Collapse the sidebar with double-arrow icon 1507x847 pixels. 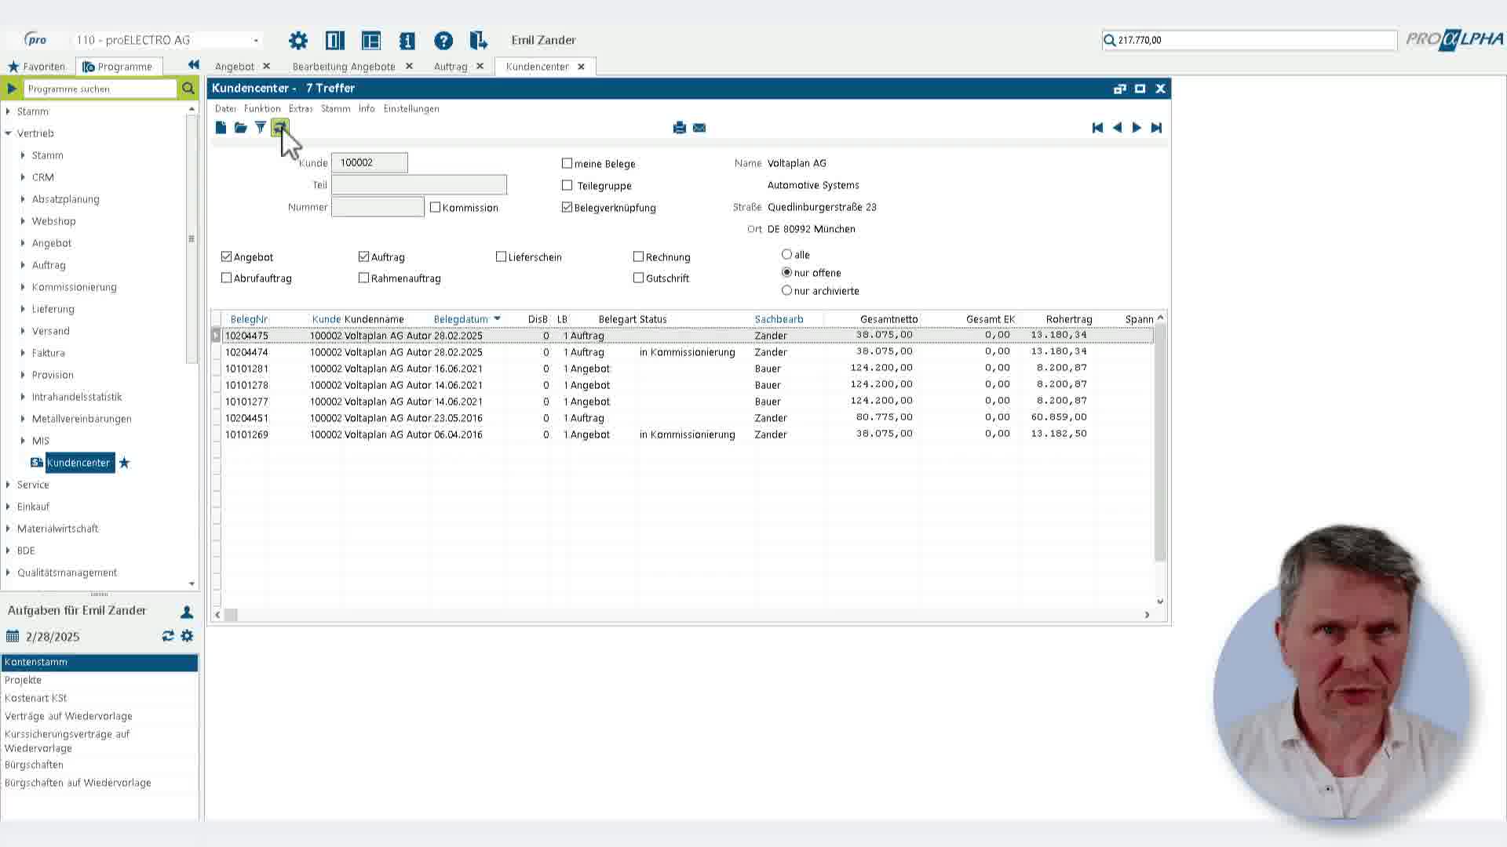(x=194, y=65)
